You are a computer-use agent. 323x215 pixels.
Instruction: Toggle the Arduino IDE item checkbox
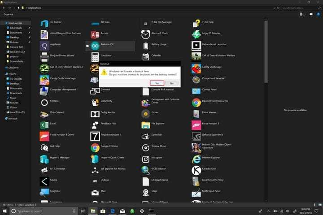tap(87, 46)
